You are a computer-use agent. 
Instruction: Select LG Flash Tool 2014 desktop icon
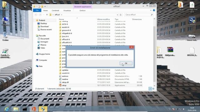click(x=192, y=7)
